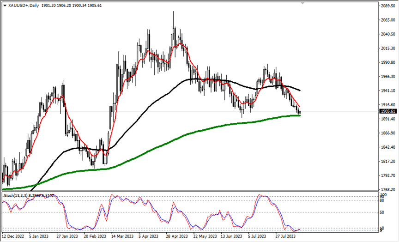Click the stochastic 100 level label
Screen dimensions: 399x242
[384, 194]
